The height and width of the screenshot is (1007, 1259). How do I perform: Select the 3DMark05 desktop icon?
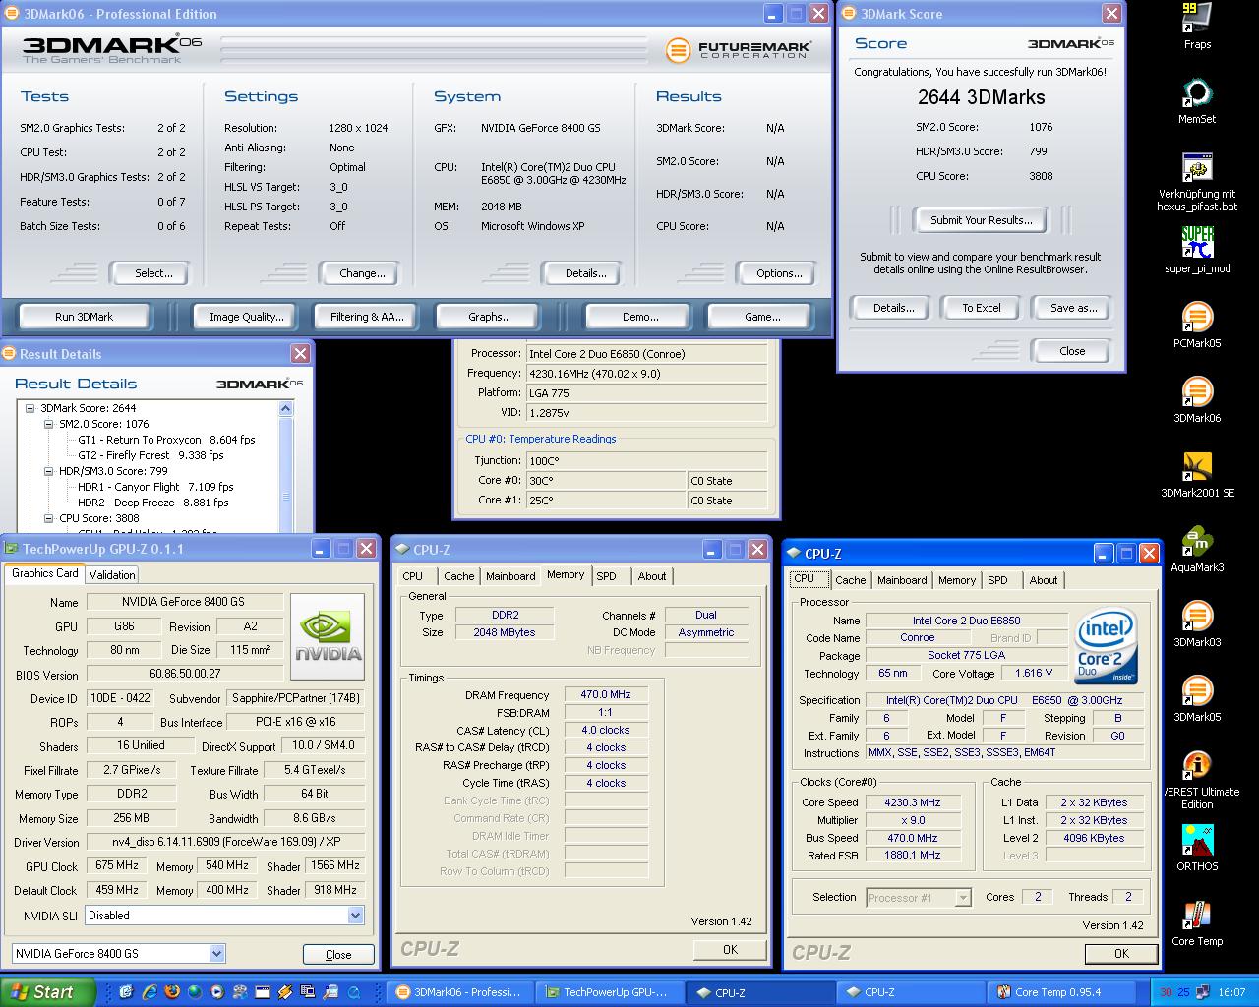pyautogui.click(x=1197, y=691)
